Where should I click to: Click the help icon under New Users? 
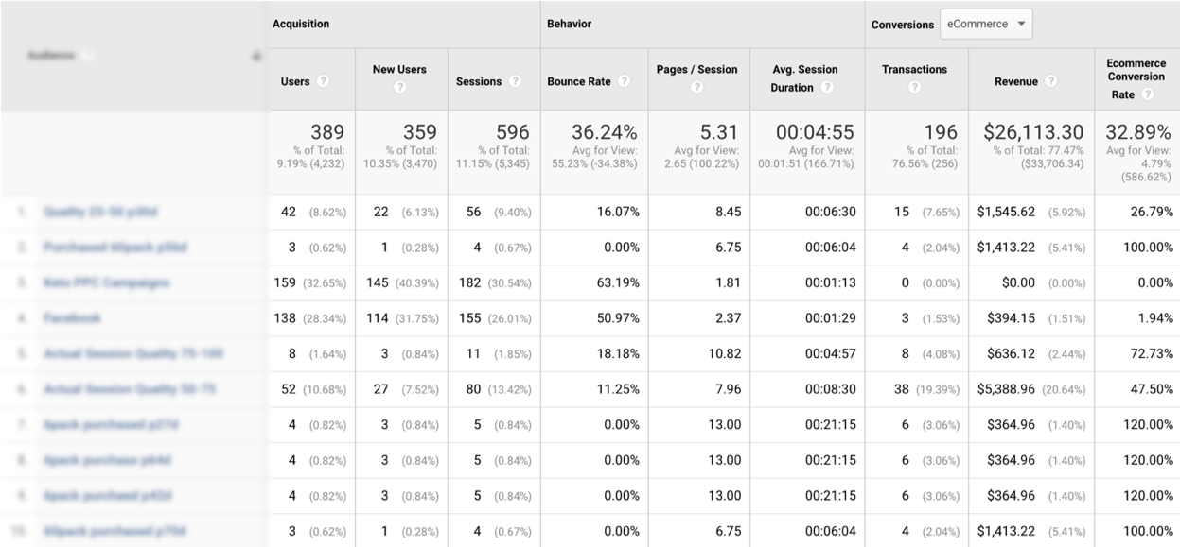400,88
